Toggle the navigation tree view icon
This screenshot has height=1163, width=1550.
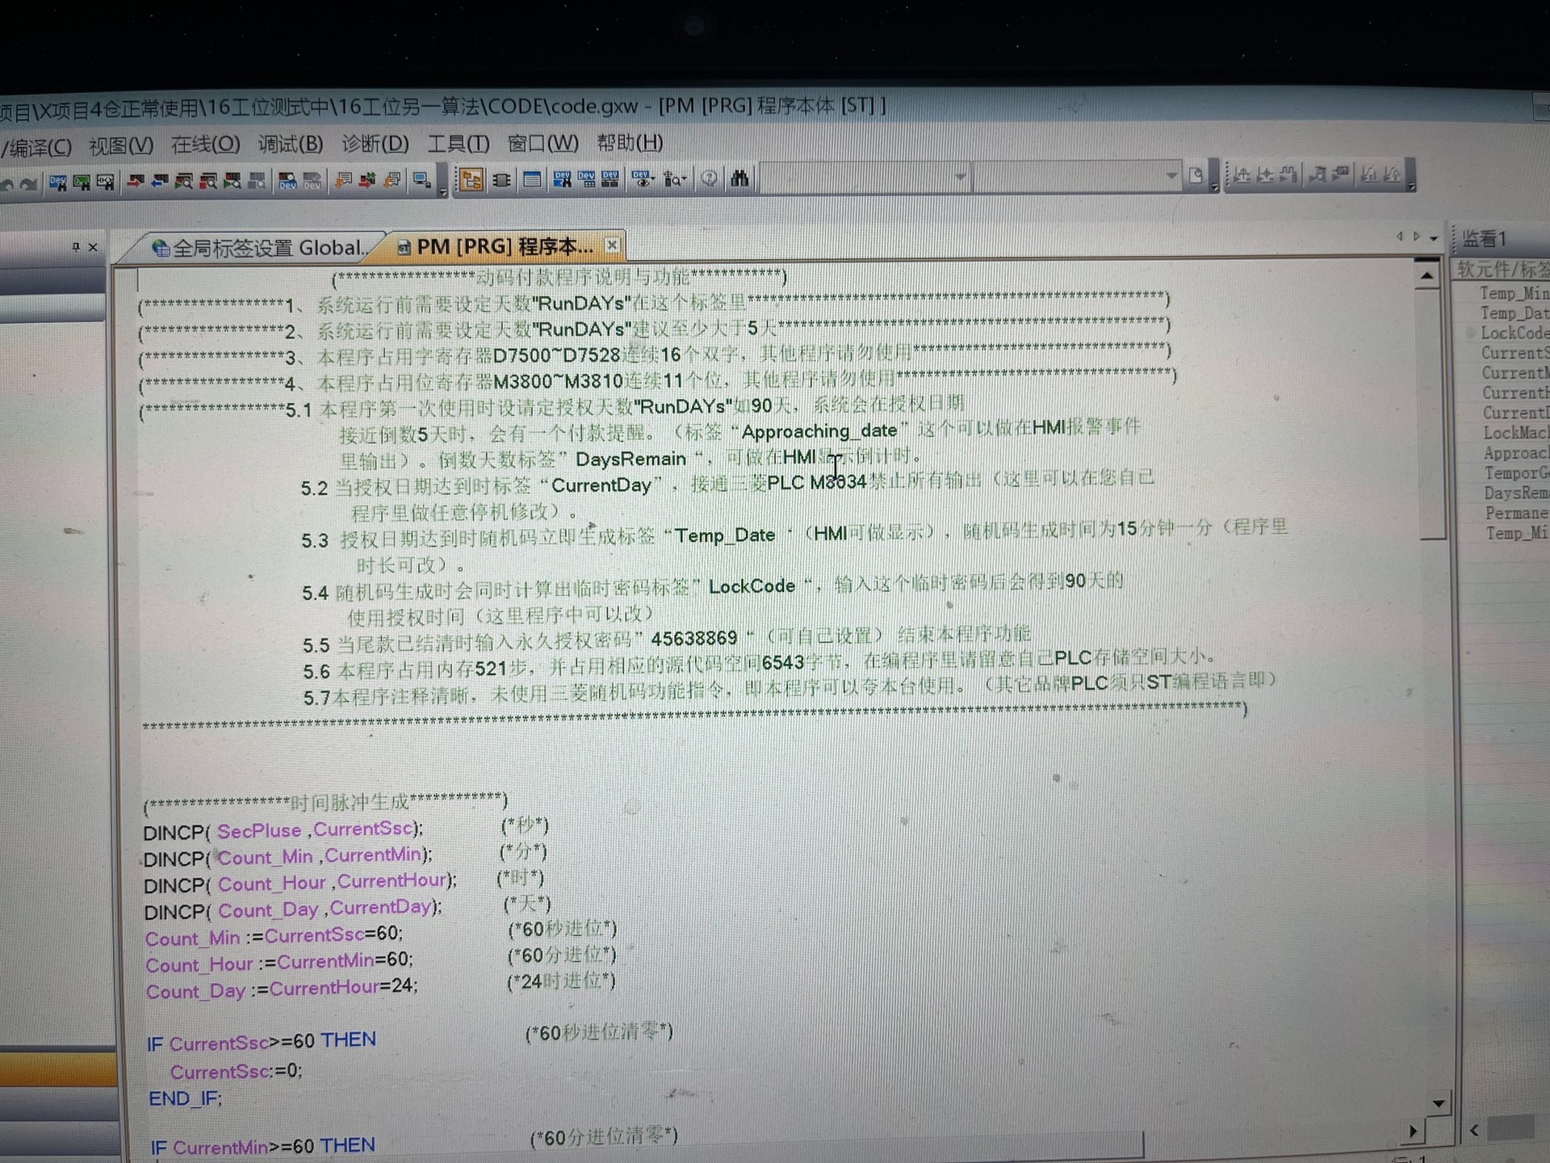click(x=471, y=179)
